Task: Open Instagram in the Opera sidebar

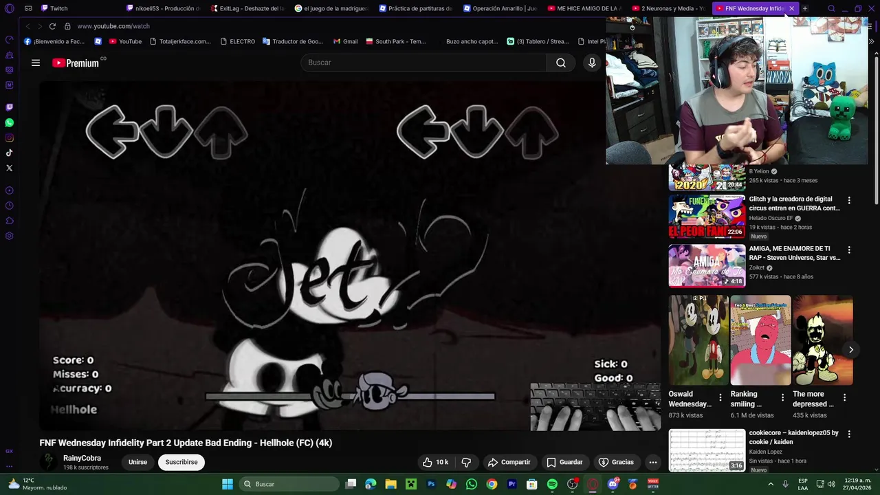Action: pyautogui.click(x=9, y=137)
